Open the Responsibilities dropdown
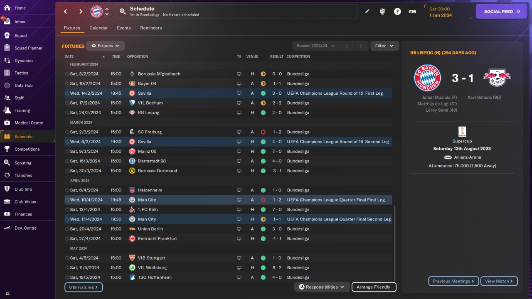Screen dimensions: 532x299 [322, 287]
